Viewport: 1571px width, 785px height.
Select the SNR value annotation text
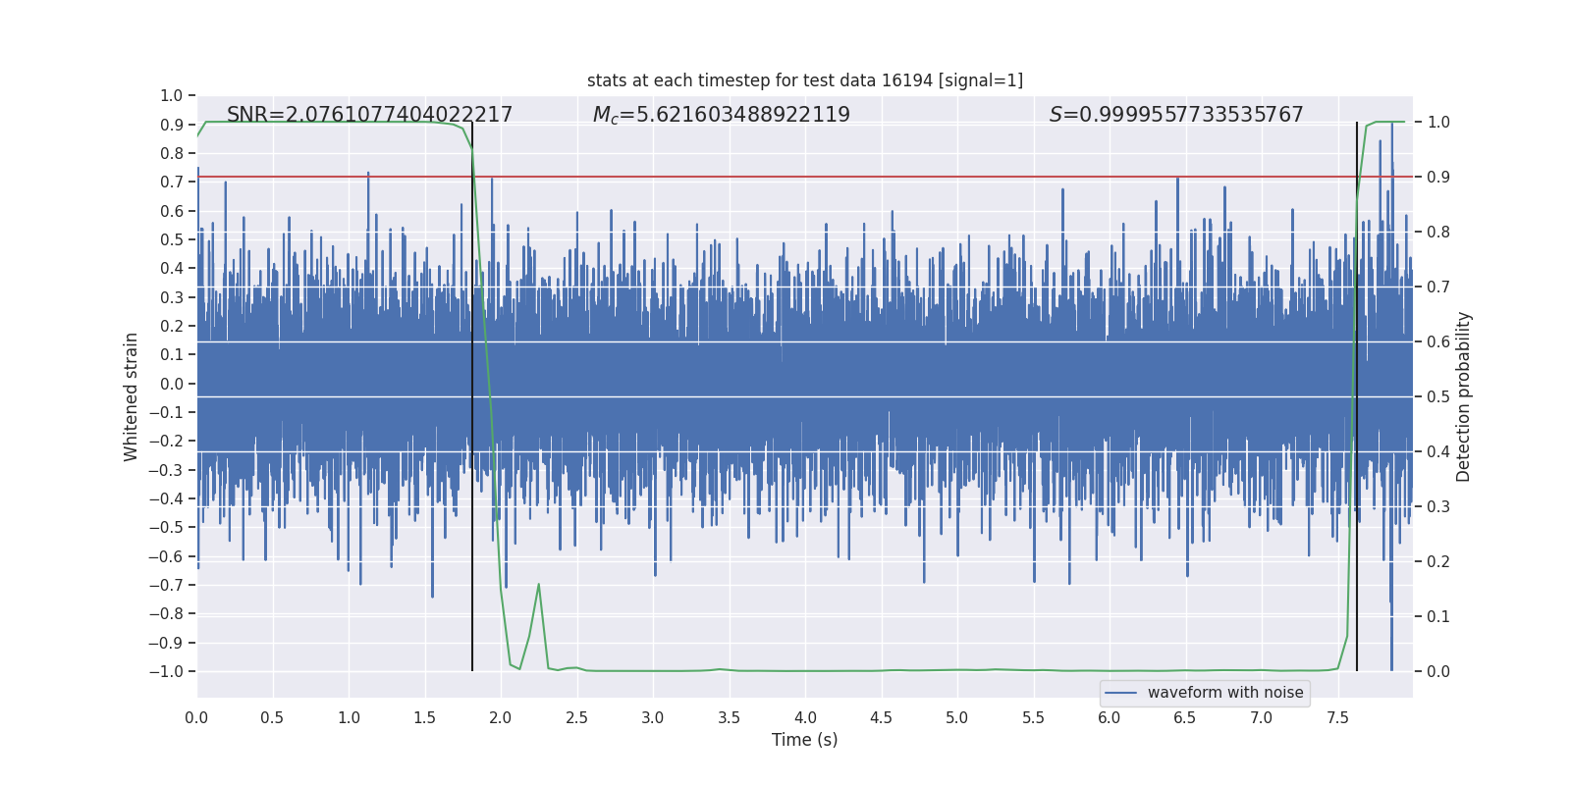click(369, 115)
